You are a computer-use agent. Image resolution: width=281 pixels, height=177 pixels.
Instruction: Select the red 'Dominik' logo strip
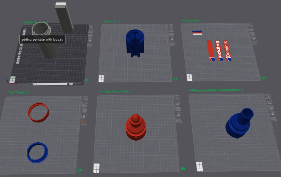coord(227,50)
